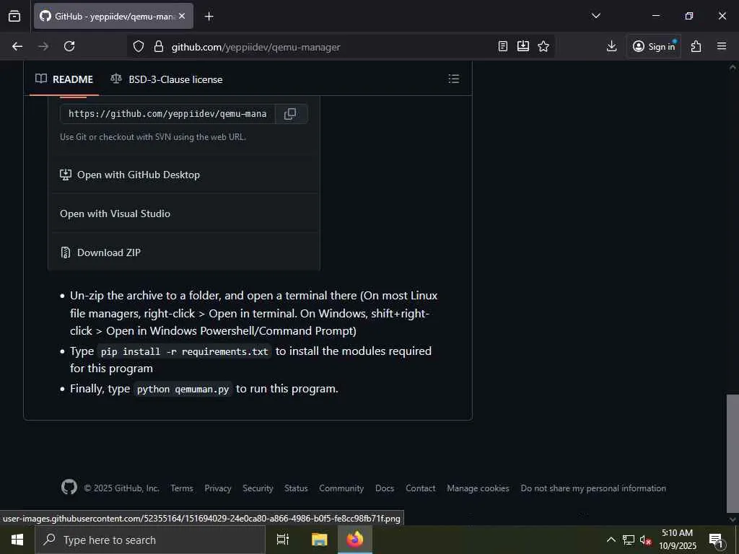739x554 pixels.
Task: Click the Sign in account button
Action: pos(654,46)
